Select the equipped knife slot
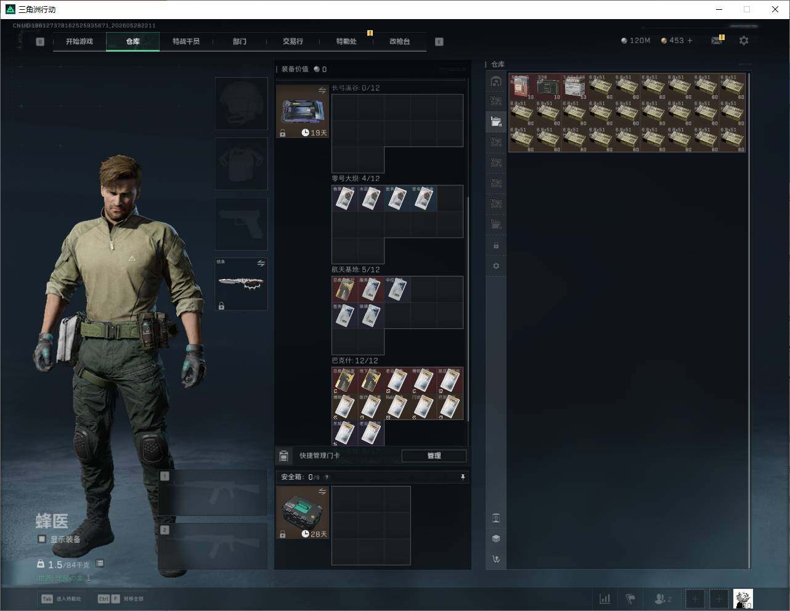The height and width of the screenshot is (611, 790). [x=241, y=284]
